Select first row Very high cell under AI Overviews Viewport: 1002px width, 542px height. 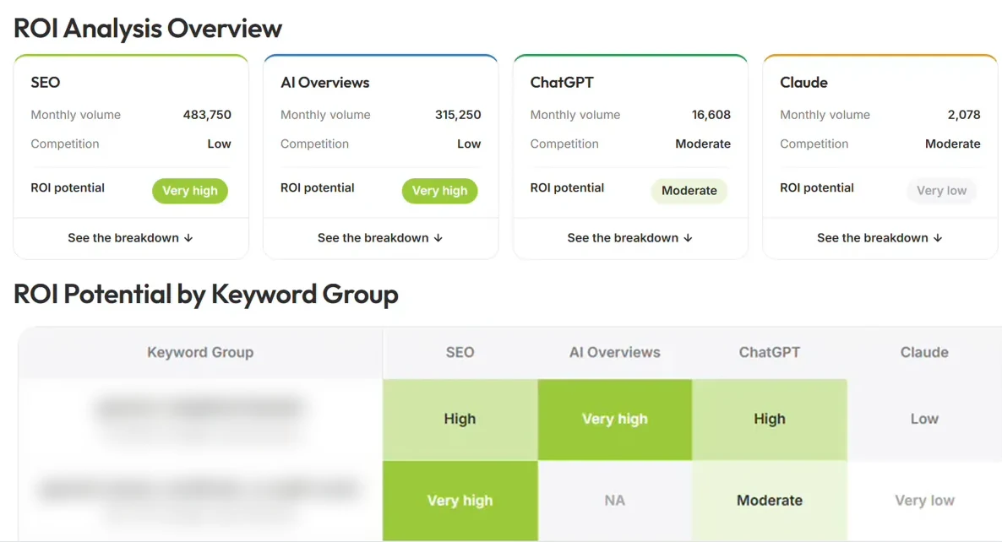click(x=615, y=420)
